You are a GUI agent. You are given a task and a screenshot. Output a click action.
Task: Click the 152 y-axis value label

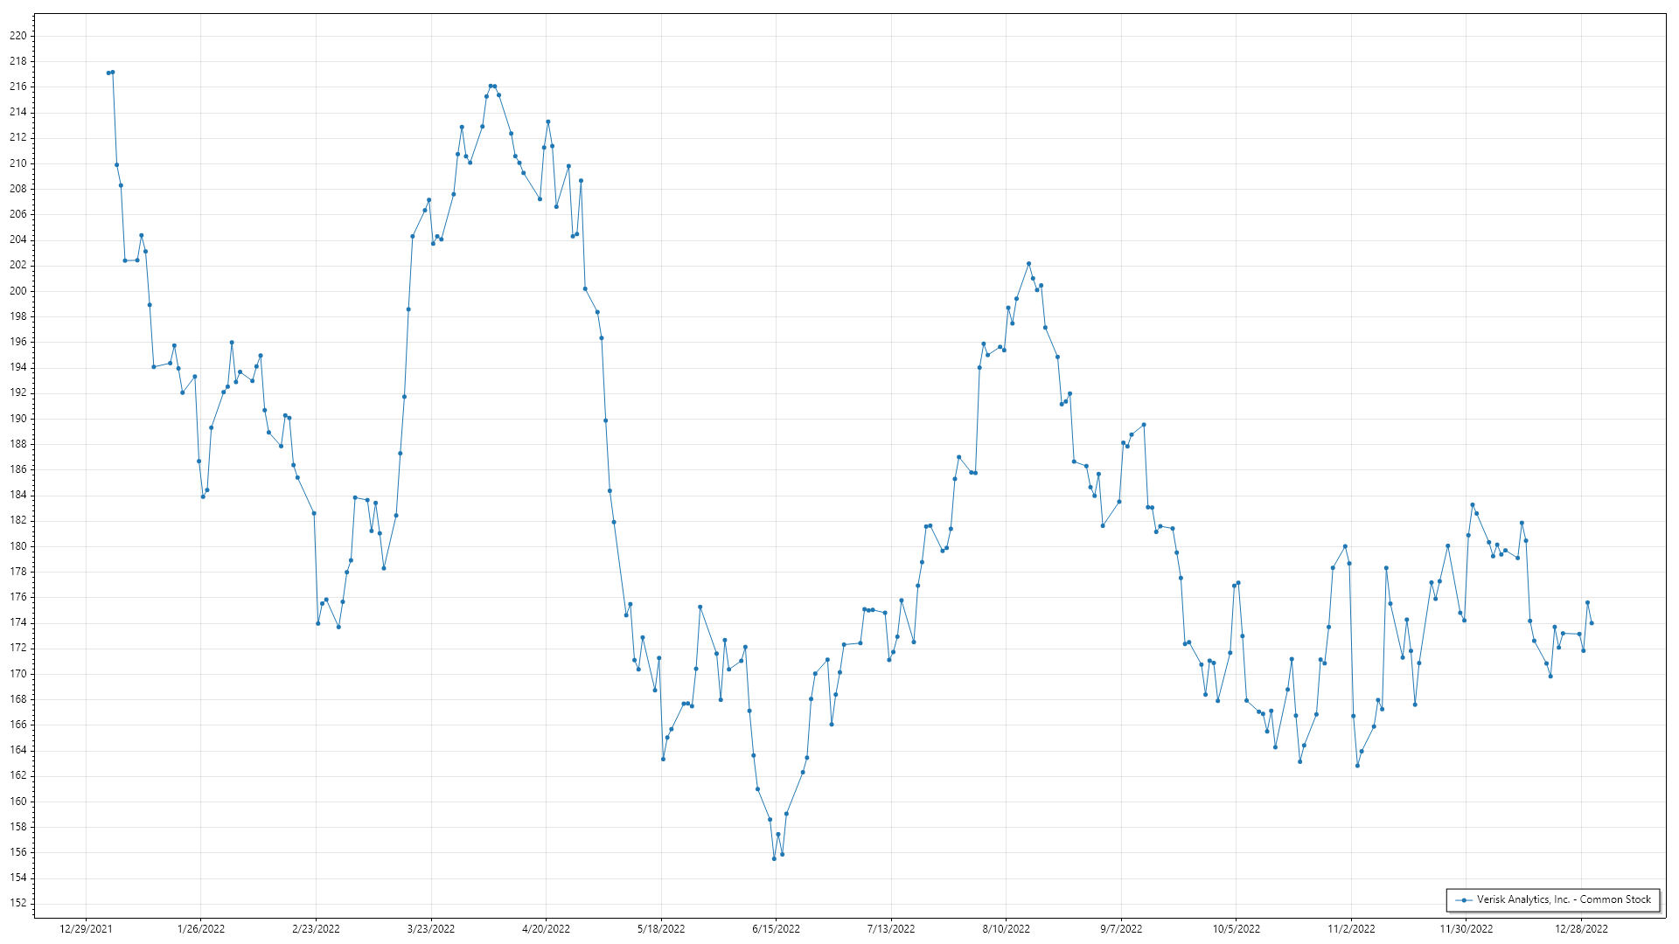coord(18,903)
